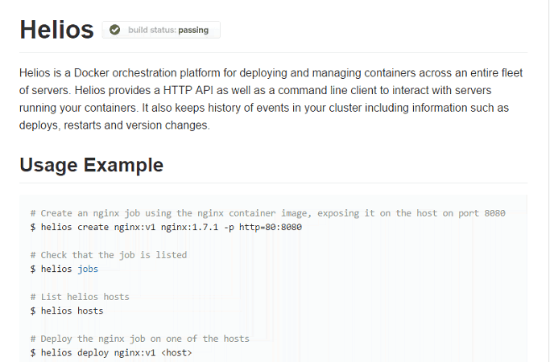
Task: Click the <host> placeholder in deploy command
Action: (177, 352)
